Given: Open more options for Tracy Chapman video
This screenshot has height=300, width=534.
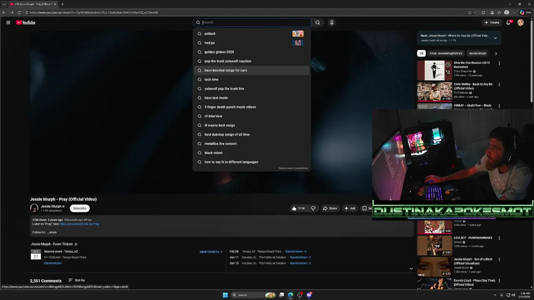Looking at the screenshot, I should coord(499,63).
